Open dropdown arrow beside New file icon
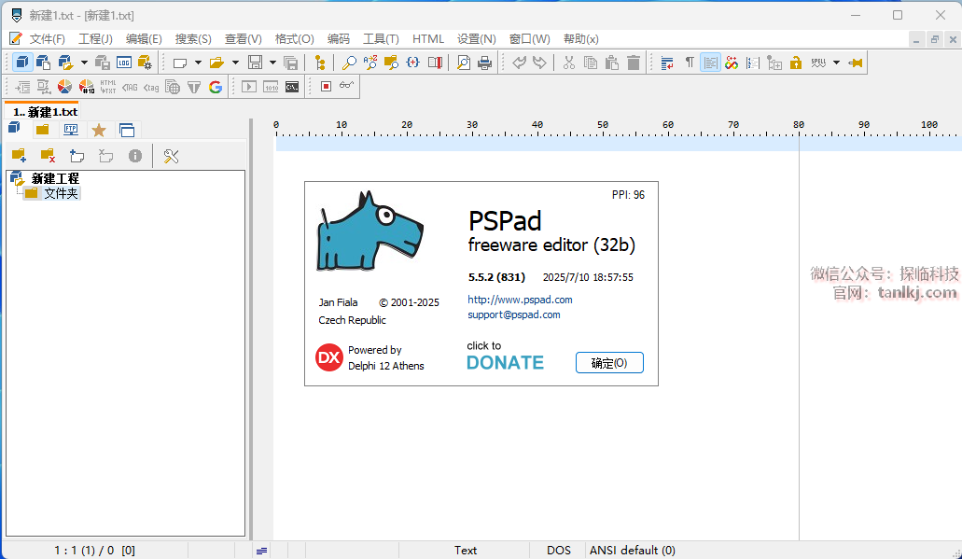 198,63
